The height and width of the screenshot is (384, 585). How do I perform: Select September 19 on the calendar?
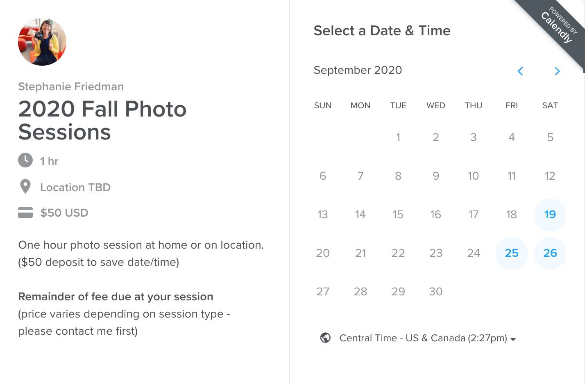pyautogui.click(x=550, y=215)
